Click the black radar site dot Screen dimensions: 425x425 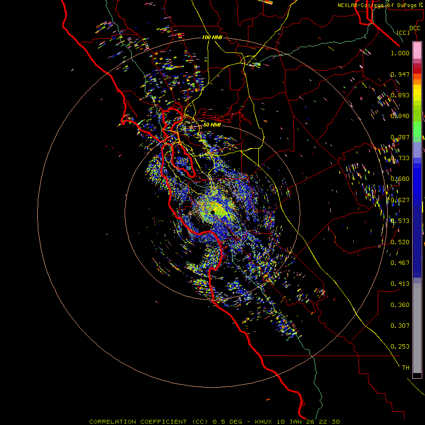click(212, 212)
